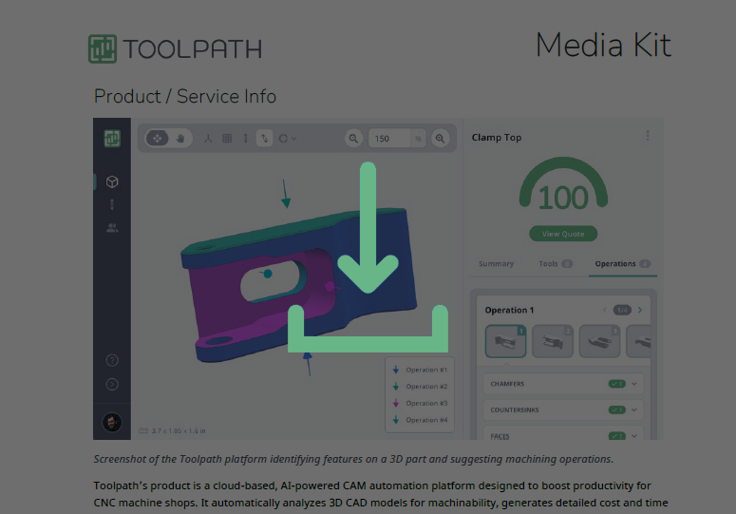
Task: Open the circle view-style dropdown in toolbar
Action: (287, 139)
